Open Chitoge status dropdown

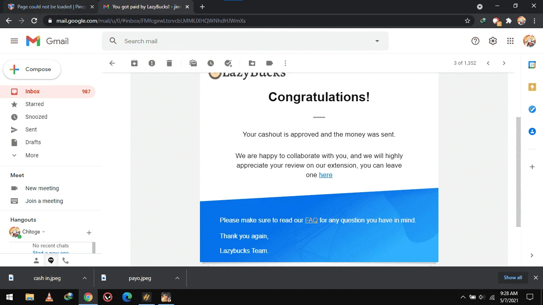pos(44,232)
